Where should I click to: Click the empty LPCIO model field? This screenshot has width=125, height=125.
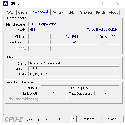[74, 49]
